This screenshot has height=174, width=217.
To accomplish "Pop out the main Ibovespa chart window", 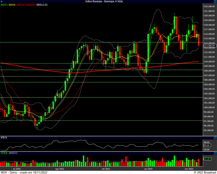I will [215, 2].
